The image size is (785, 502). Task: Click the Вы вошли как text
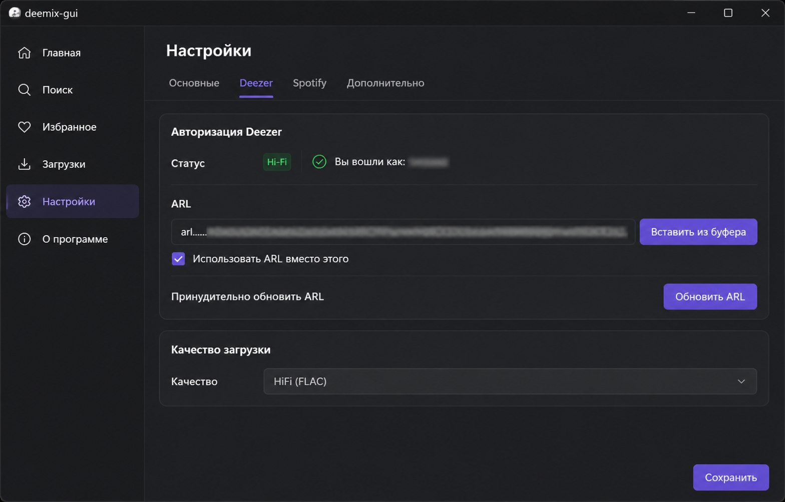[x=370, y=162]
